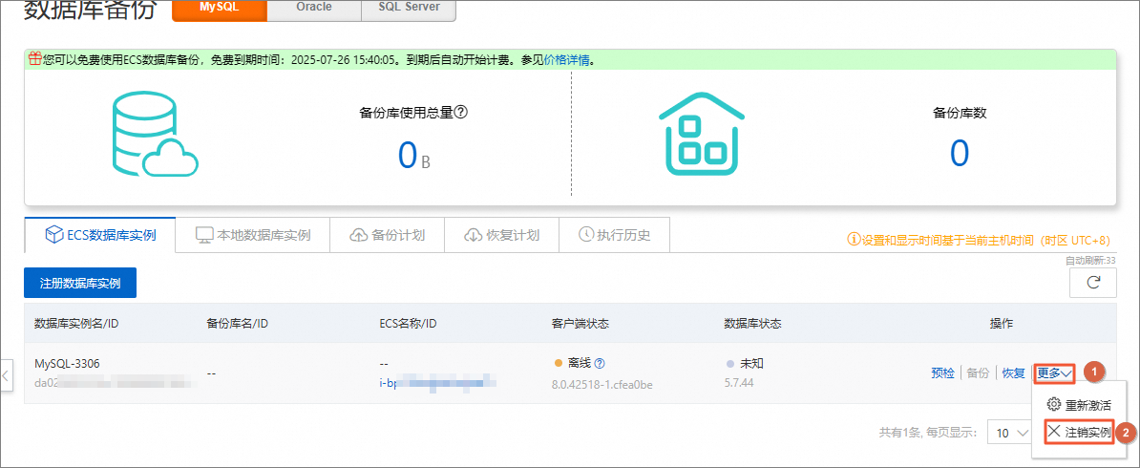Click the info icon beside the timezone notice
This screenshot has height=468, width=1140.
click(854, 240)
